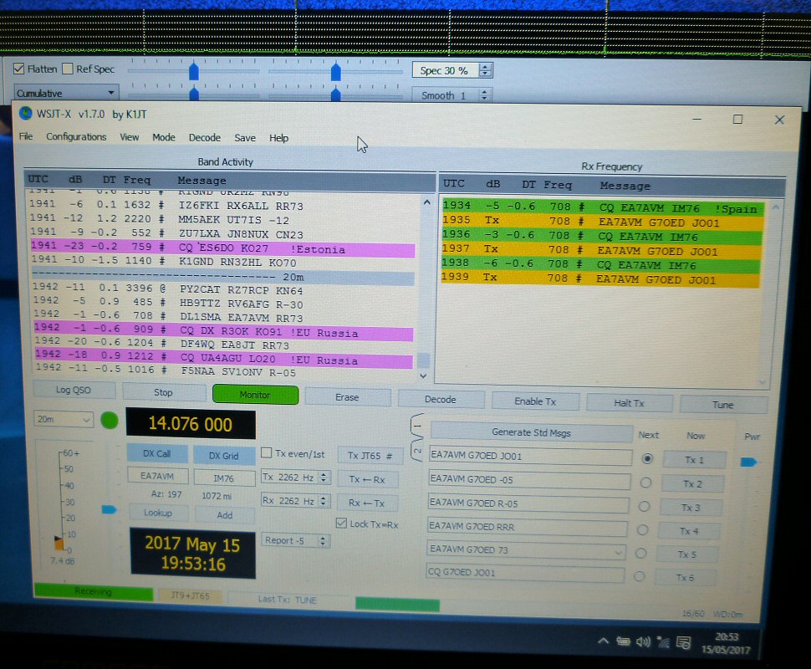Expand the EA7AVM G7OED 73 message dropdown

(618, 552)
